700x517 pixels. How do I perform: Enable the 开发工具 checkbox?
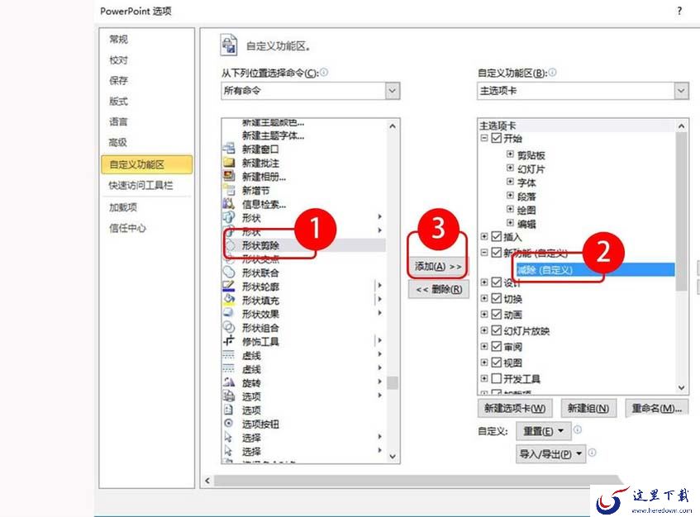496,378
